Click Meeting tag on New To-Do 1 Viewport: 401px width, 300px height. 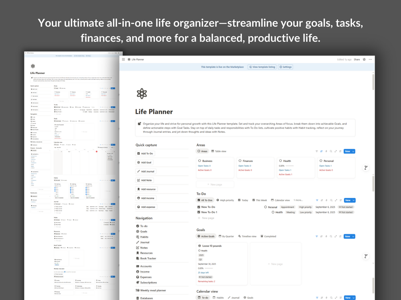(x=290, y=212)
